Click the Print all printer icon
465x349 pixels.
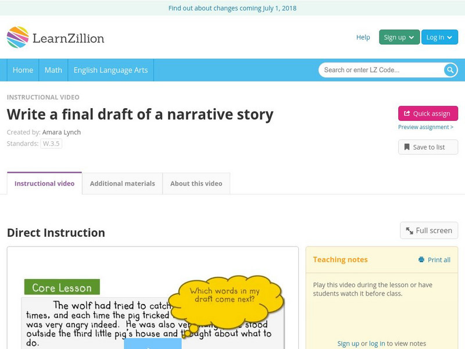coord(421,260)
